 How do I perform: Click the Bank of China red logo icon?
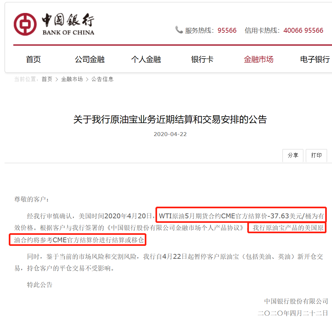(x=25, y=24)
